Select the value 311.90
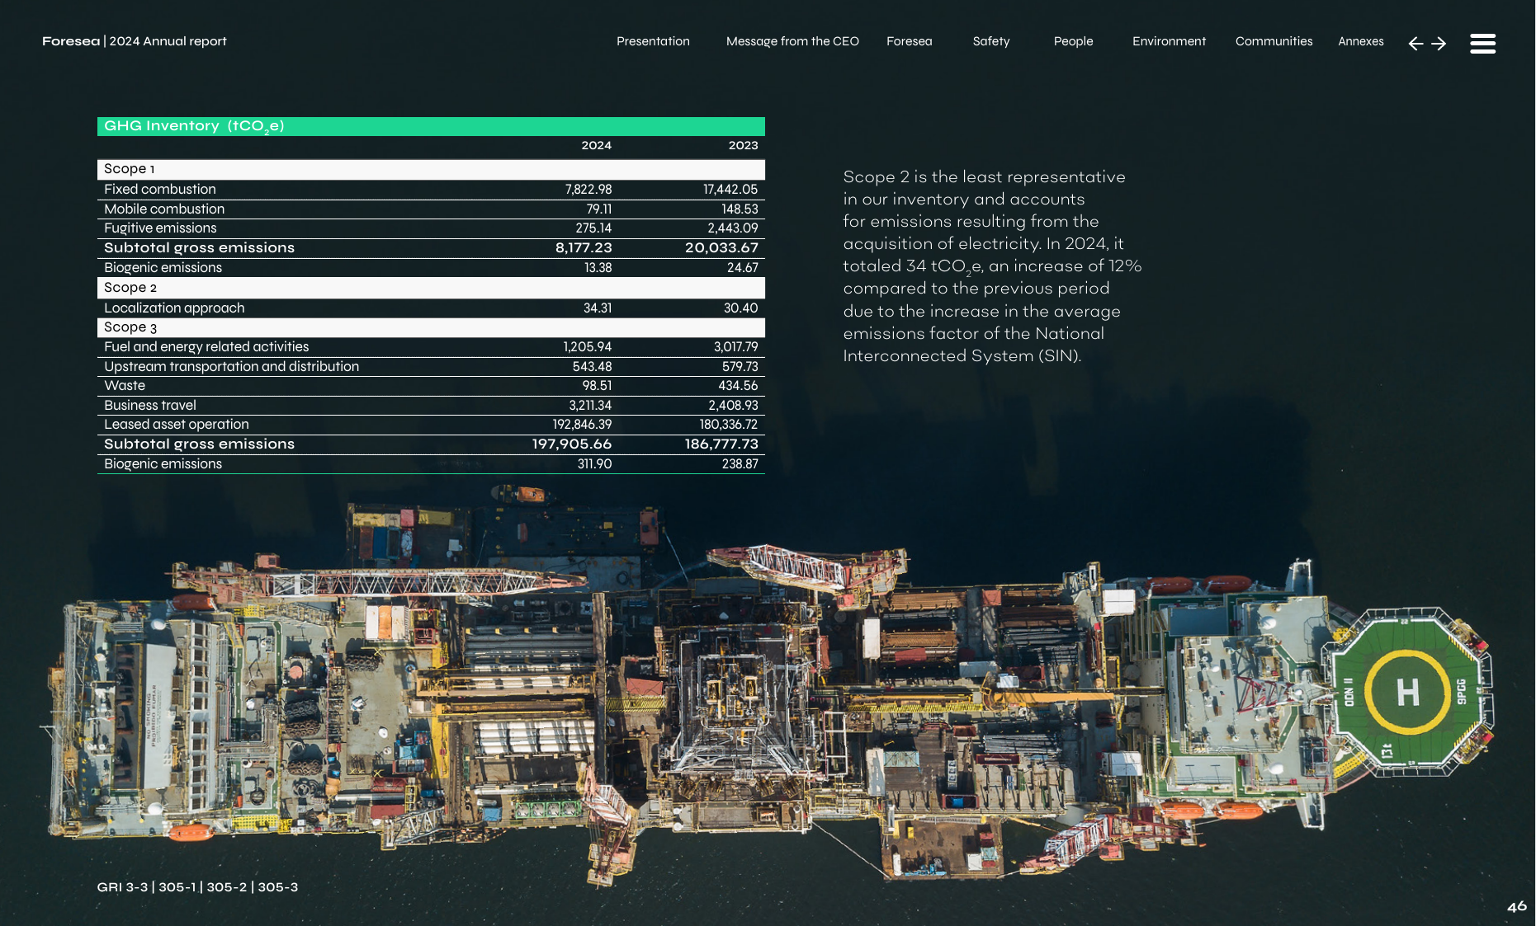This screenshot has width=1536, height=926. (594, 464)
